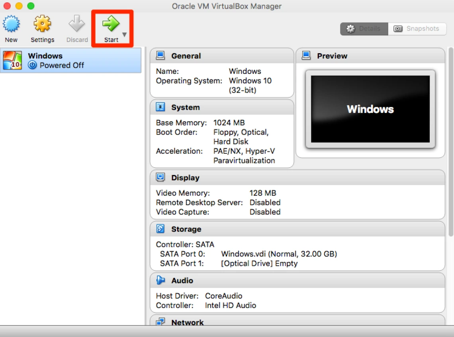Click the green zoom window button
Viewport: 454px width, 337px height.
(31, 6)
